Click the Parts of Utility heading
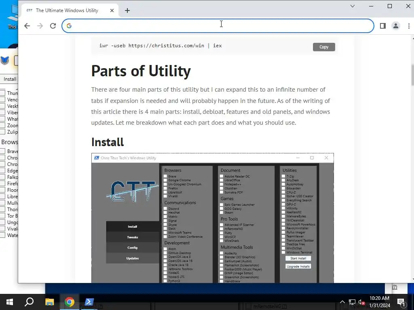 pos(141,71)
